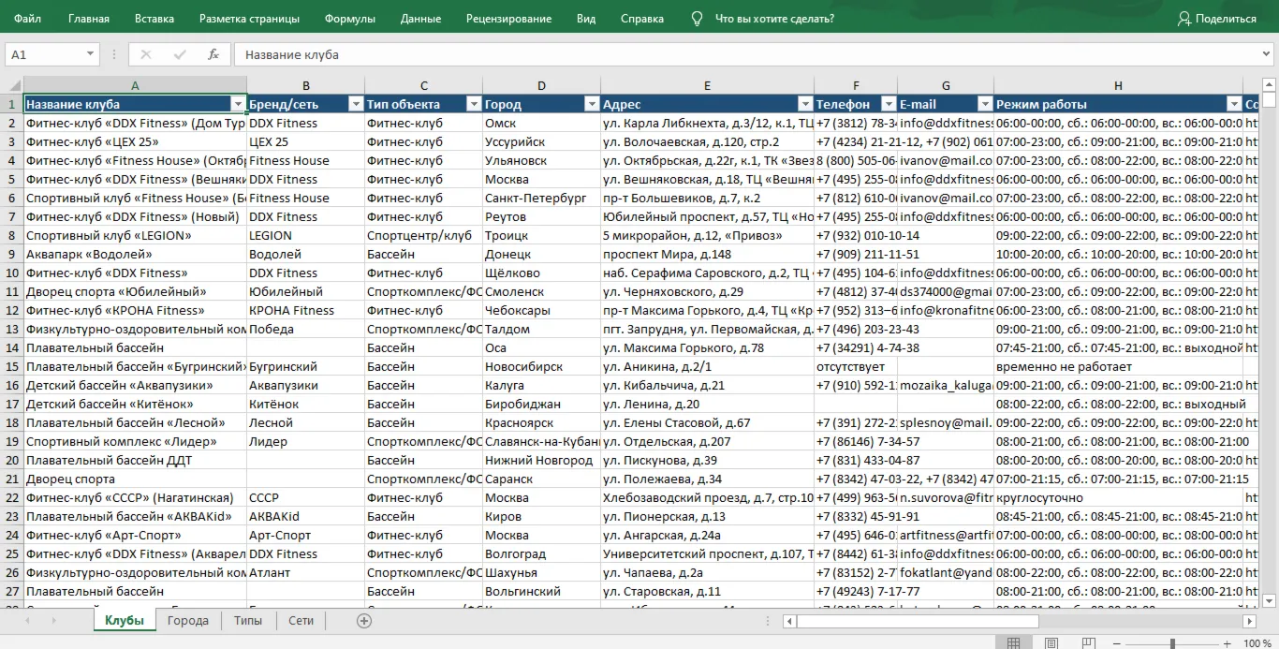Switch to the Типы sheet tab
Screen dimensions: 1279x649
click(248, 620)
